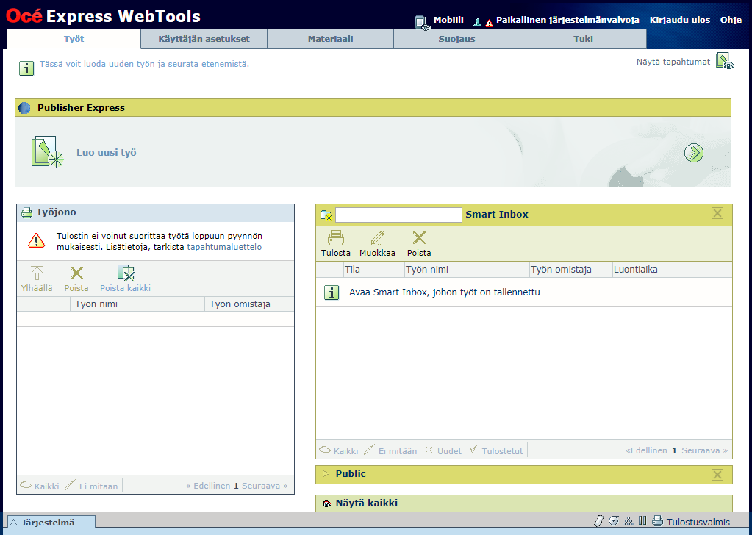752x535 pixels.
Task: Click Seuraava in the Työjono pager
Action: 265,486
